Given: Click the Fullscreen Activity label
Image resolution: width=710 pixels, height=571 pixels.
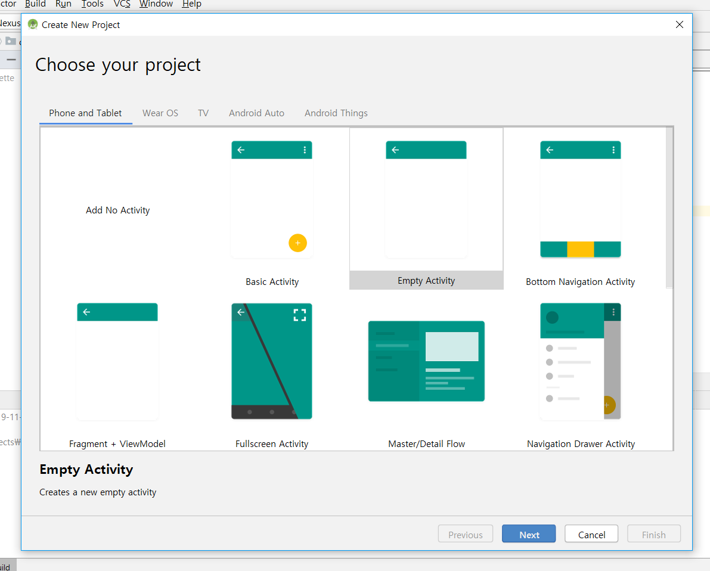Looking at the screenshot, I should [x=272, y=444].
